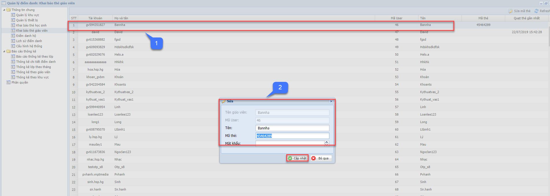Viewport: 550px width, 196px height.
Task: Close the Sửa dialog
Action: click(x=331, y=101)
